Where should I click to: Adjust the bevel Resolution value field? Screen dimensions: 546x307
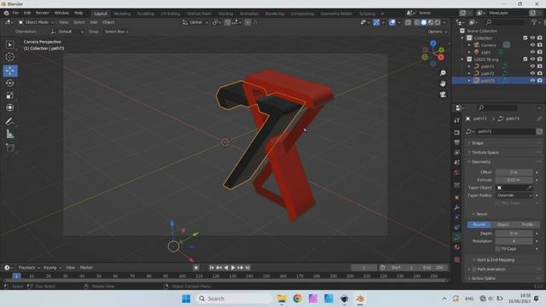(514, 241)
